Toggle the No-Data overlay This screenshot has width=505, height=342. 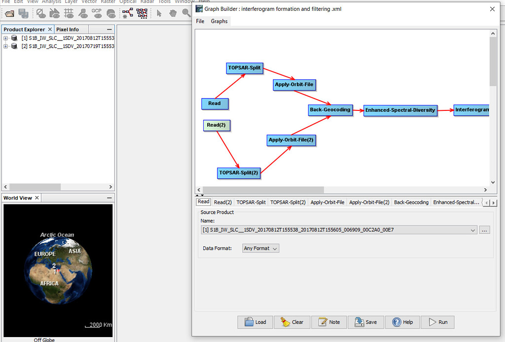[41, 14]
